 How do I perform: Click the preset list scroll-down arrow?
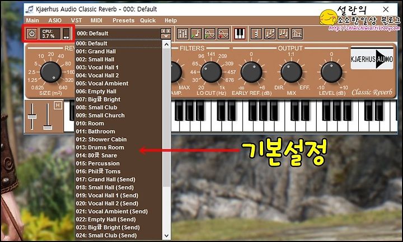(167, 235)
